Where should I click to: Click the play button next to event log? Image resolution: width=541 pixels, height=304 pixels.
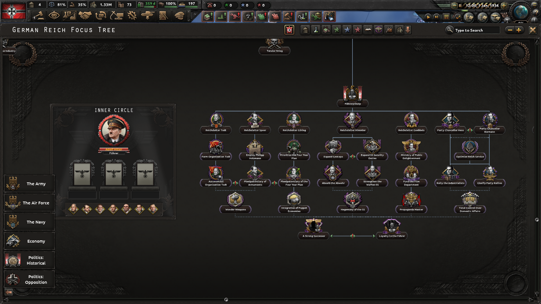tap(428, 17)
